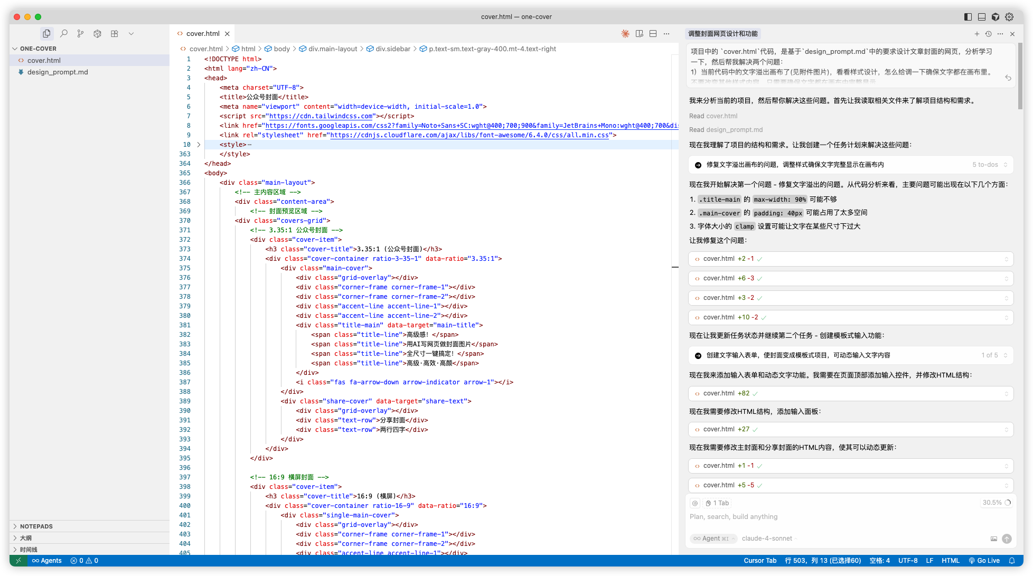Show errors and warnings count in status bar
The height and width of the screenshot is (576, 1033).
point(84,561)
